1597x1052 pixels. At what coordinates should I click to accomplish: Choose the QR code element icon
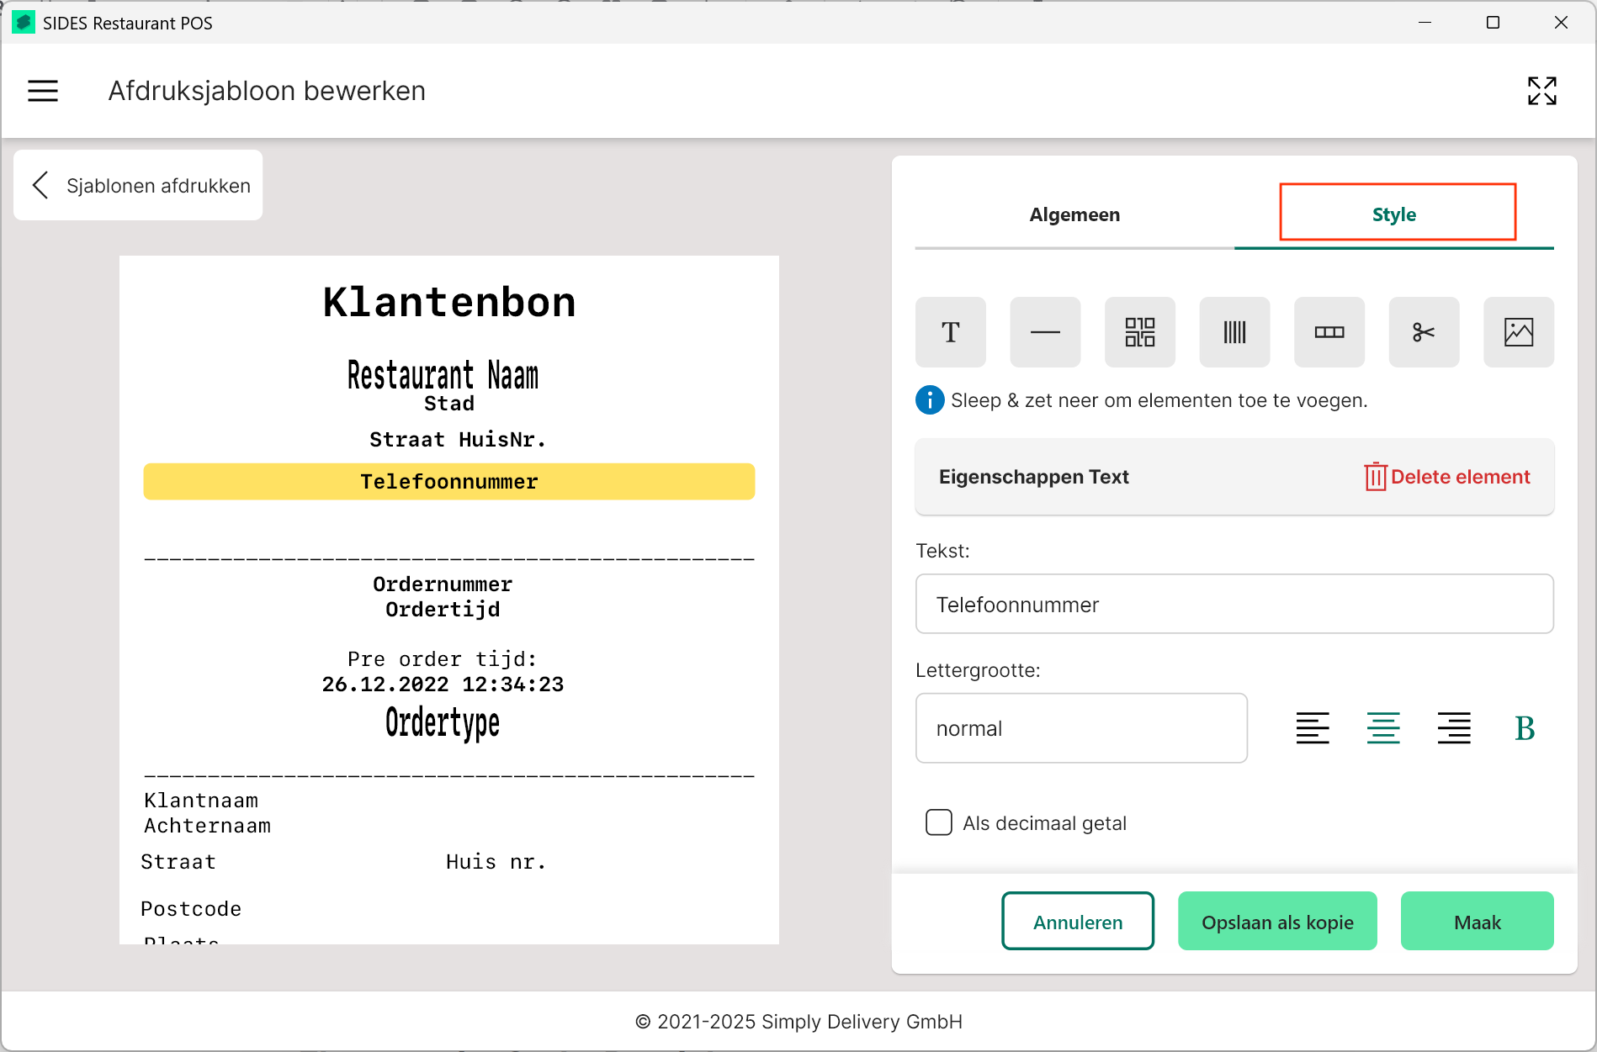tap(1139, 332)
